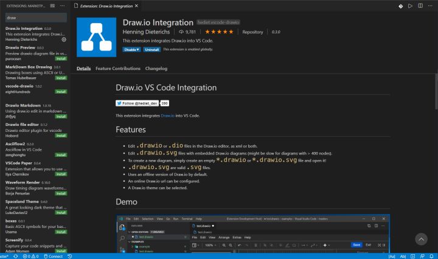Click the large Draw.io extension logo
The height and width of the screenshot is (259, 438).
tap(96, 37)
